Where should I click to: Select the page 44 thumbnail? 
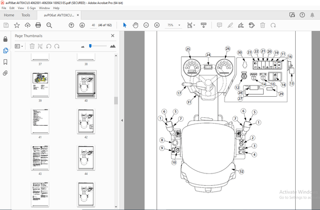86,158
